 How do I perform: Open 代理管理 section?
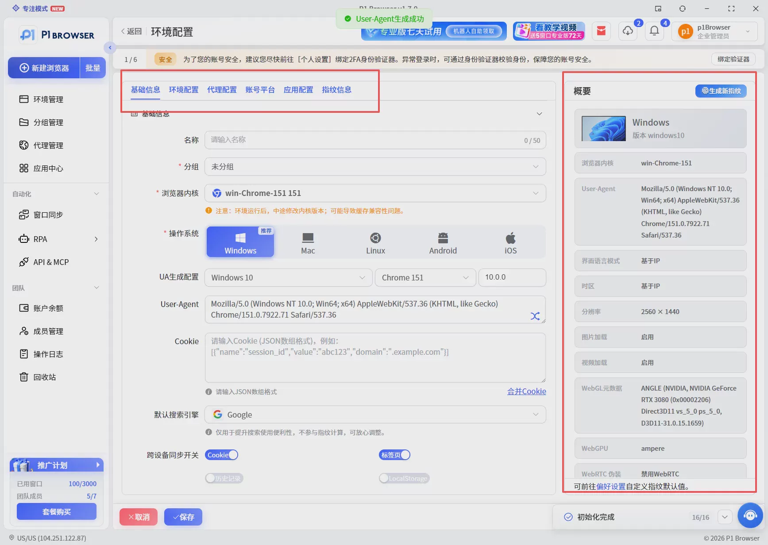(x=41, y=145)
